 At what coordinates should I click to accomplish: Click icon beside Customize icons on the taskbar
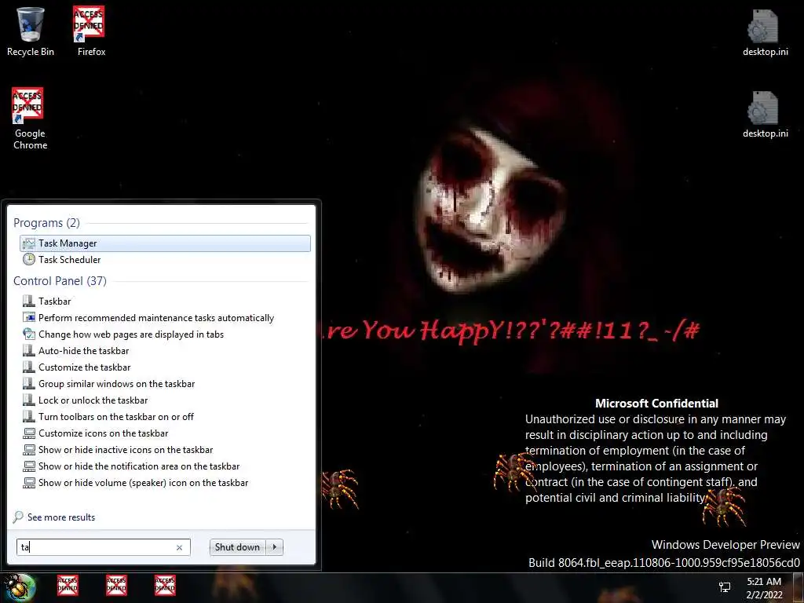coord(29,433)
